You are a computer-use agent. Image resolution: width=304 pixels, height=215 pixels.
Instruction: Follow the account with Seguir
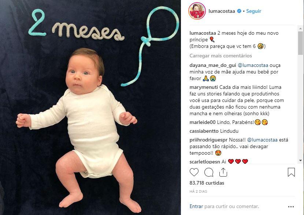click(x=253, y=11)
